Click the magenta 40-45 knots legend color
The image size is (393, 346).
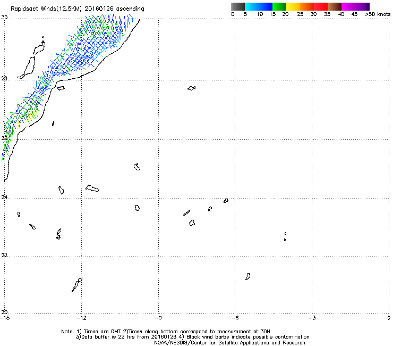pyautogui.click(x=348, y=6)
